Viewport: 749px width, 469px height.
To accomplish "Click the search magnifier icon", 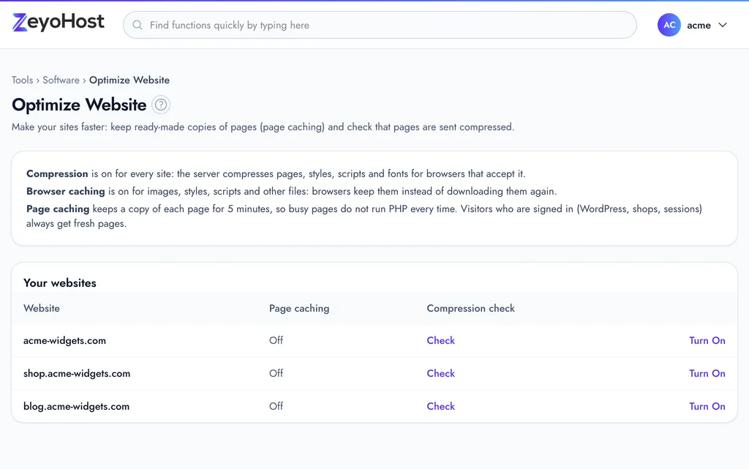I will coord(138,25).
